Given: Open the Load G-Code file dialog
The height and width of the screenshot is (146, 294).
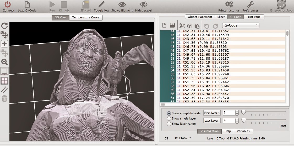Looking at the screenshot, I should pos(27,4).
